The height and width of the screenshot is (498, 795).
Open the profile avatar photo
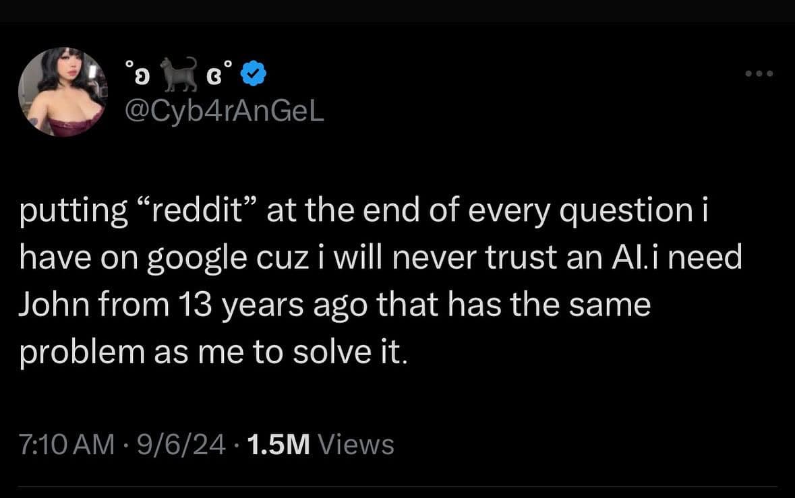pos(62,92)
